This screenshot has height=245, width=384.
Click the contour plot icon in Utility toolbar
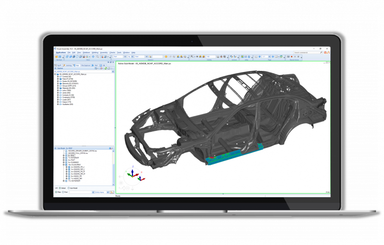[242, 57]
